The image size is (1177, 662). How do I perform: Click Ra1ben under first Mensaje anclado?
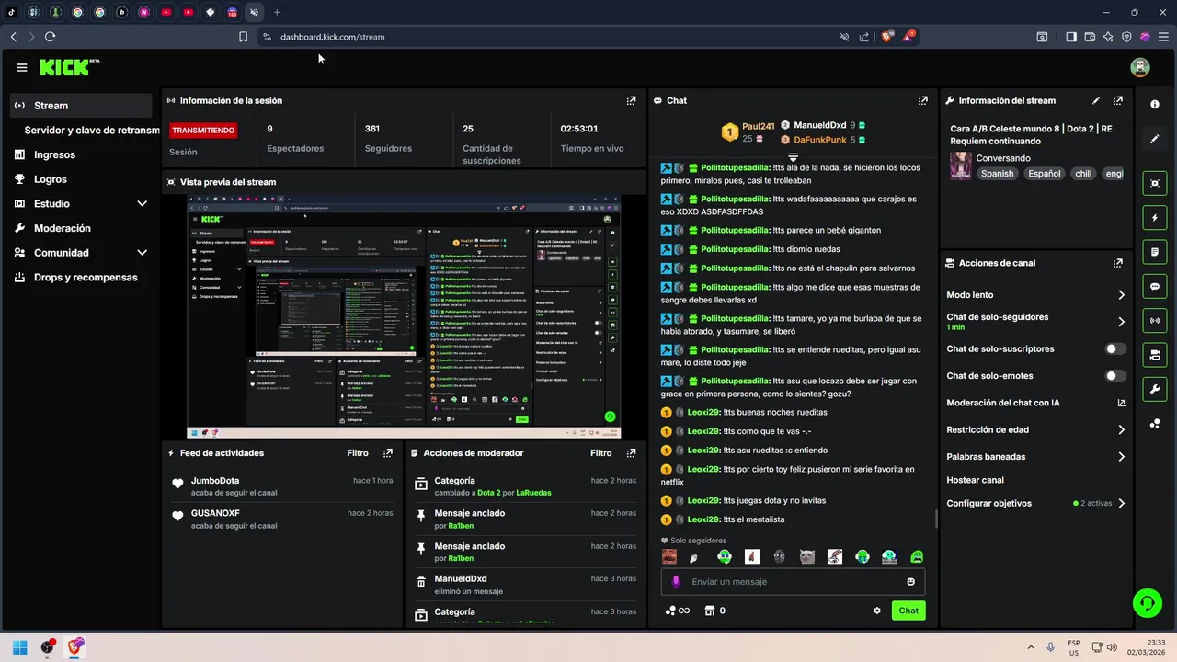(461, 526)
